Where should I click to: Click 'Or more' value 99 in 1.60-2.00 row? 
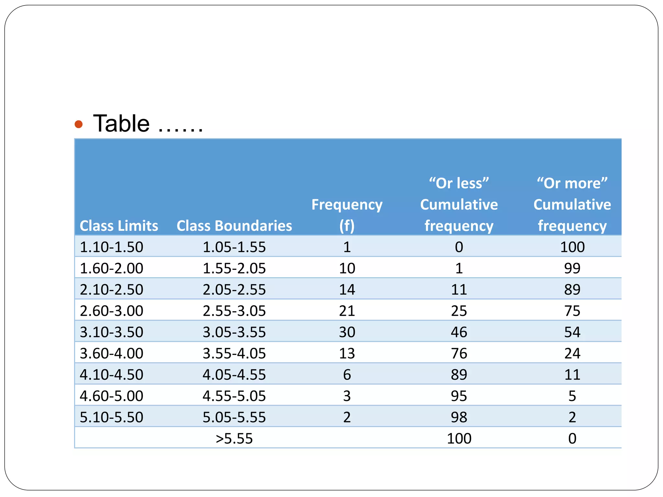pyautogui.click(x=572, y=269)
